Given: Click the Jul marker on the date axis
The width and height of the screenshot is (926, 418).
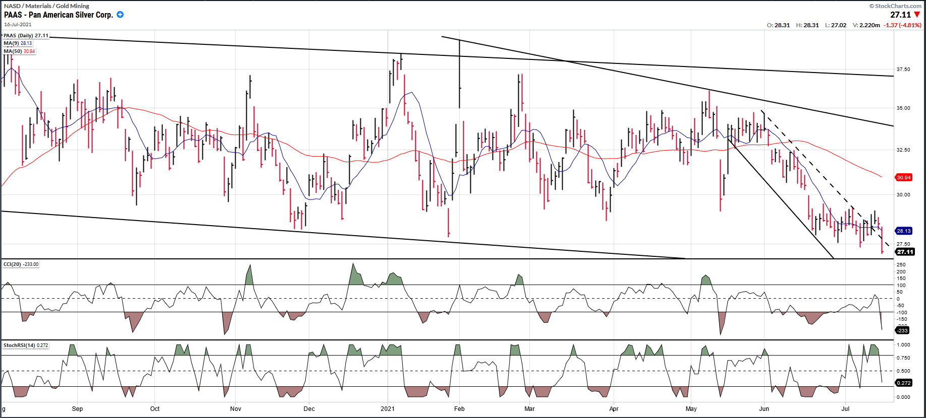Looking at the screenshot, I should [x=845, y=408].
